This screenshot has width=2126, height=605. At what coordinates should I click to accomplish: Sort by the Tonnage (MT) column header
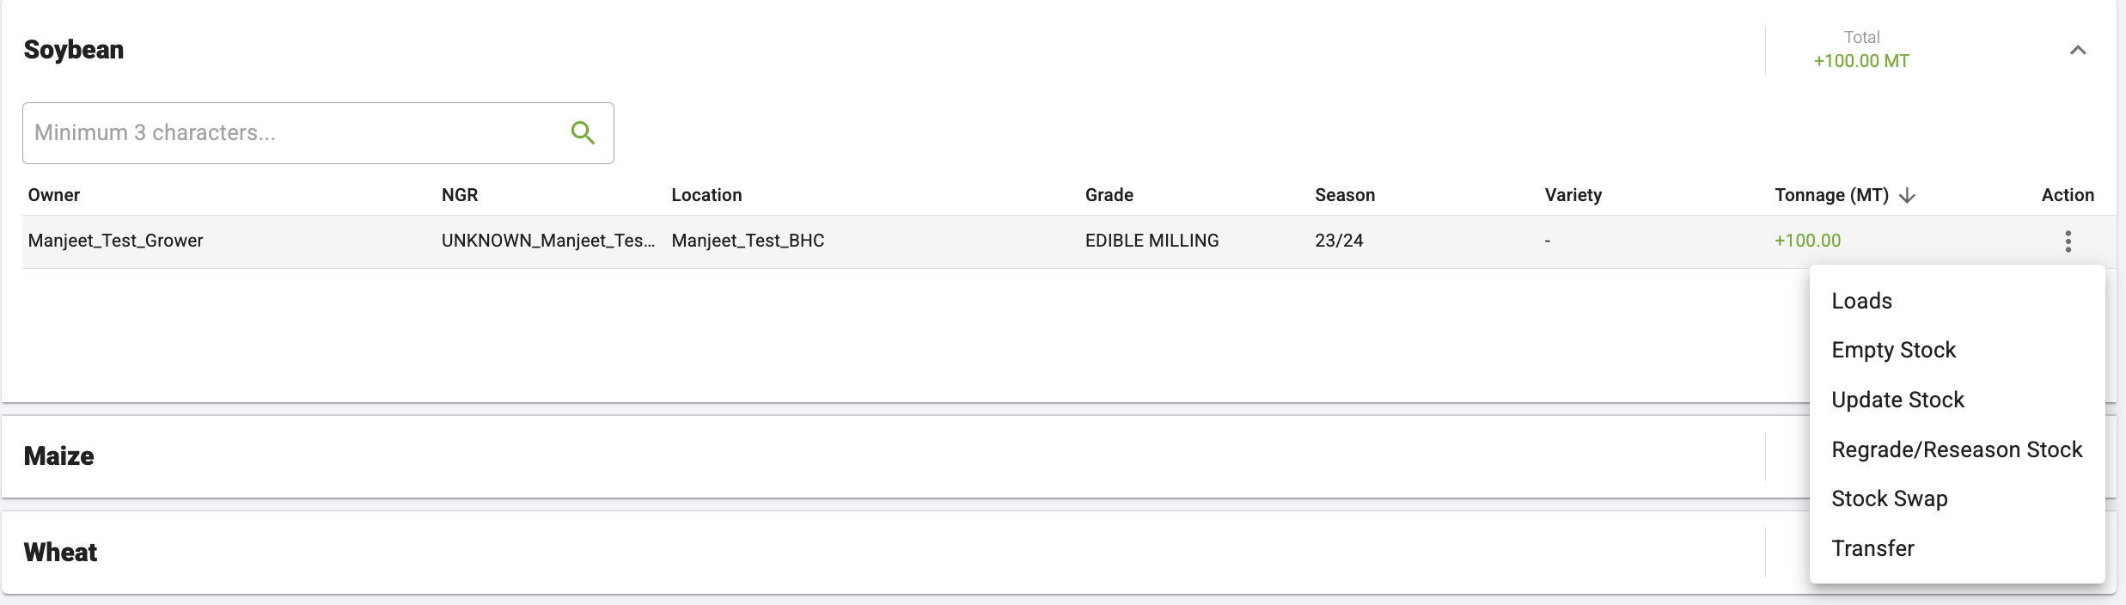1831,195
